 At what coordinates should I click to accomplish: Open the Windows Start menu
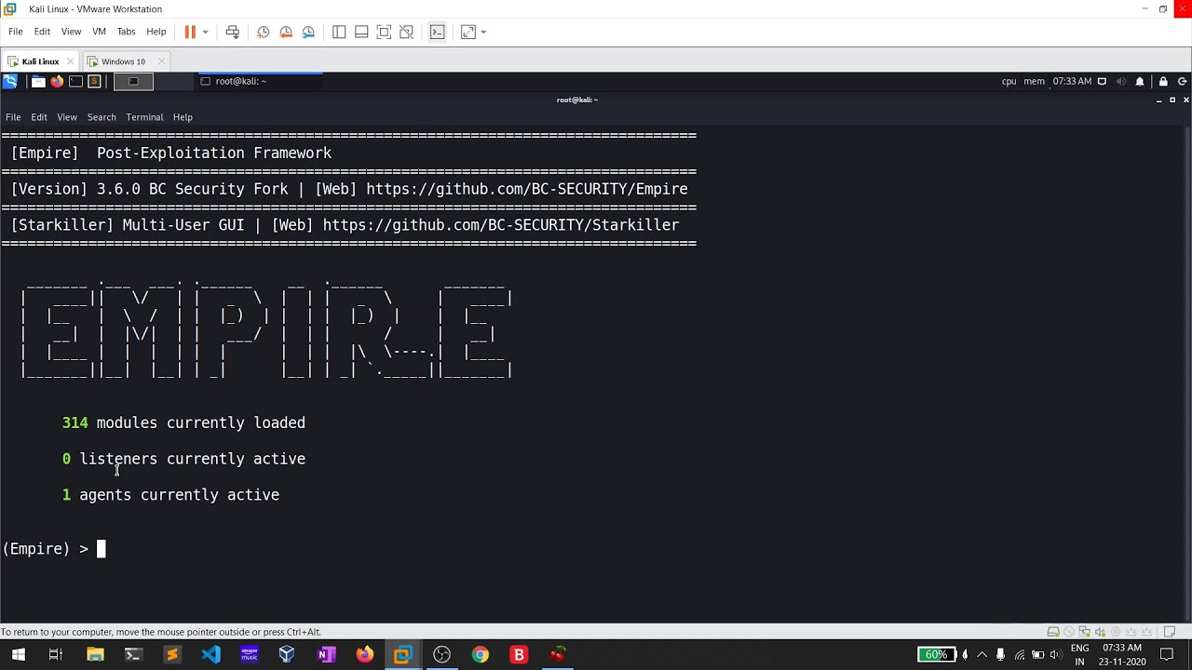click(x=18, y=654)
